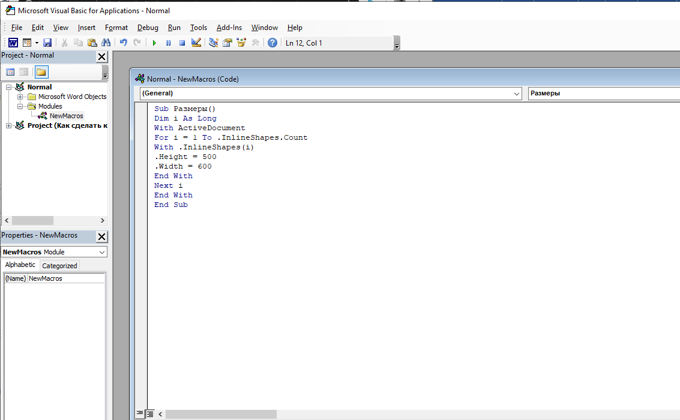This screenshot has width=680, height=420.
Task: Click the Find binoculars icon
Action: (x=106, y=43)
